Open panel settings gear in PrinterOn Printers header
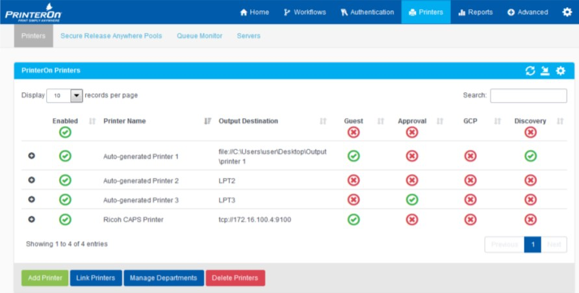The width and height of the screenshot is (579, 293). 561,70
